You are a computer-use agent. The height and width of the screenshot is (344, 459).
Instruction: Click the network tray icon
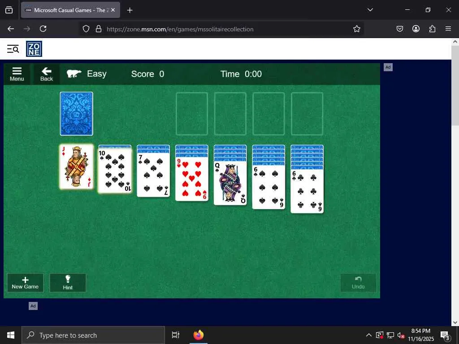[x=390, y=335]
